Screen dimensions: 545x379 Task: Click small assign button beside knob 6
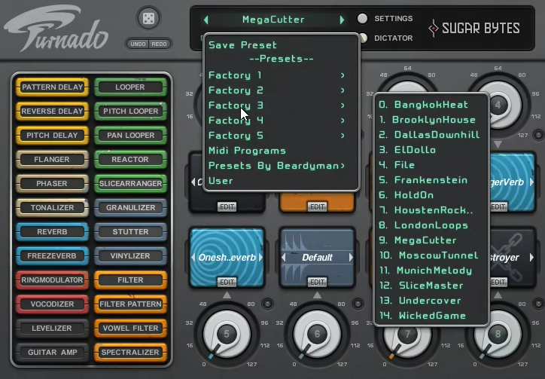(x=358, y=304)
